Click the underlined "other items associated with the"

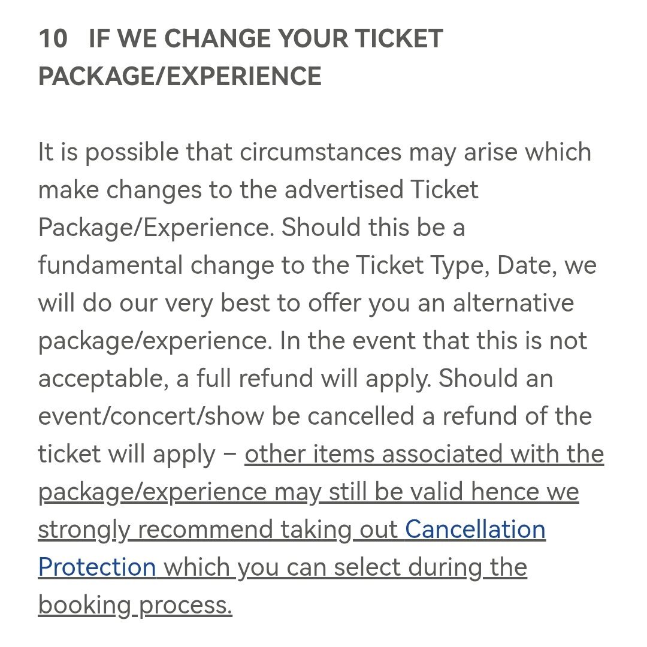[x=424, y=455]
